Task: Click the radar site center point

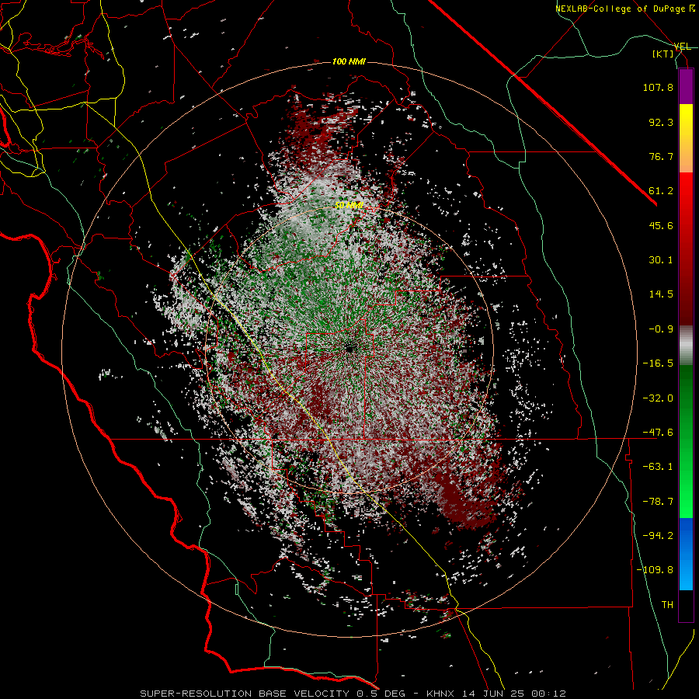Action: click(350, 349)
